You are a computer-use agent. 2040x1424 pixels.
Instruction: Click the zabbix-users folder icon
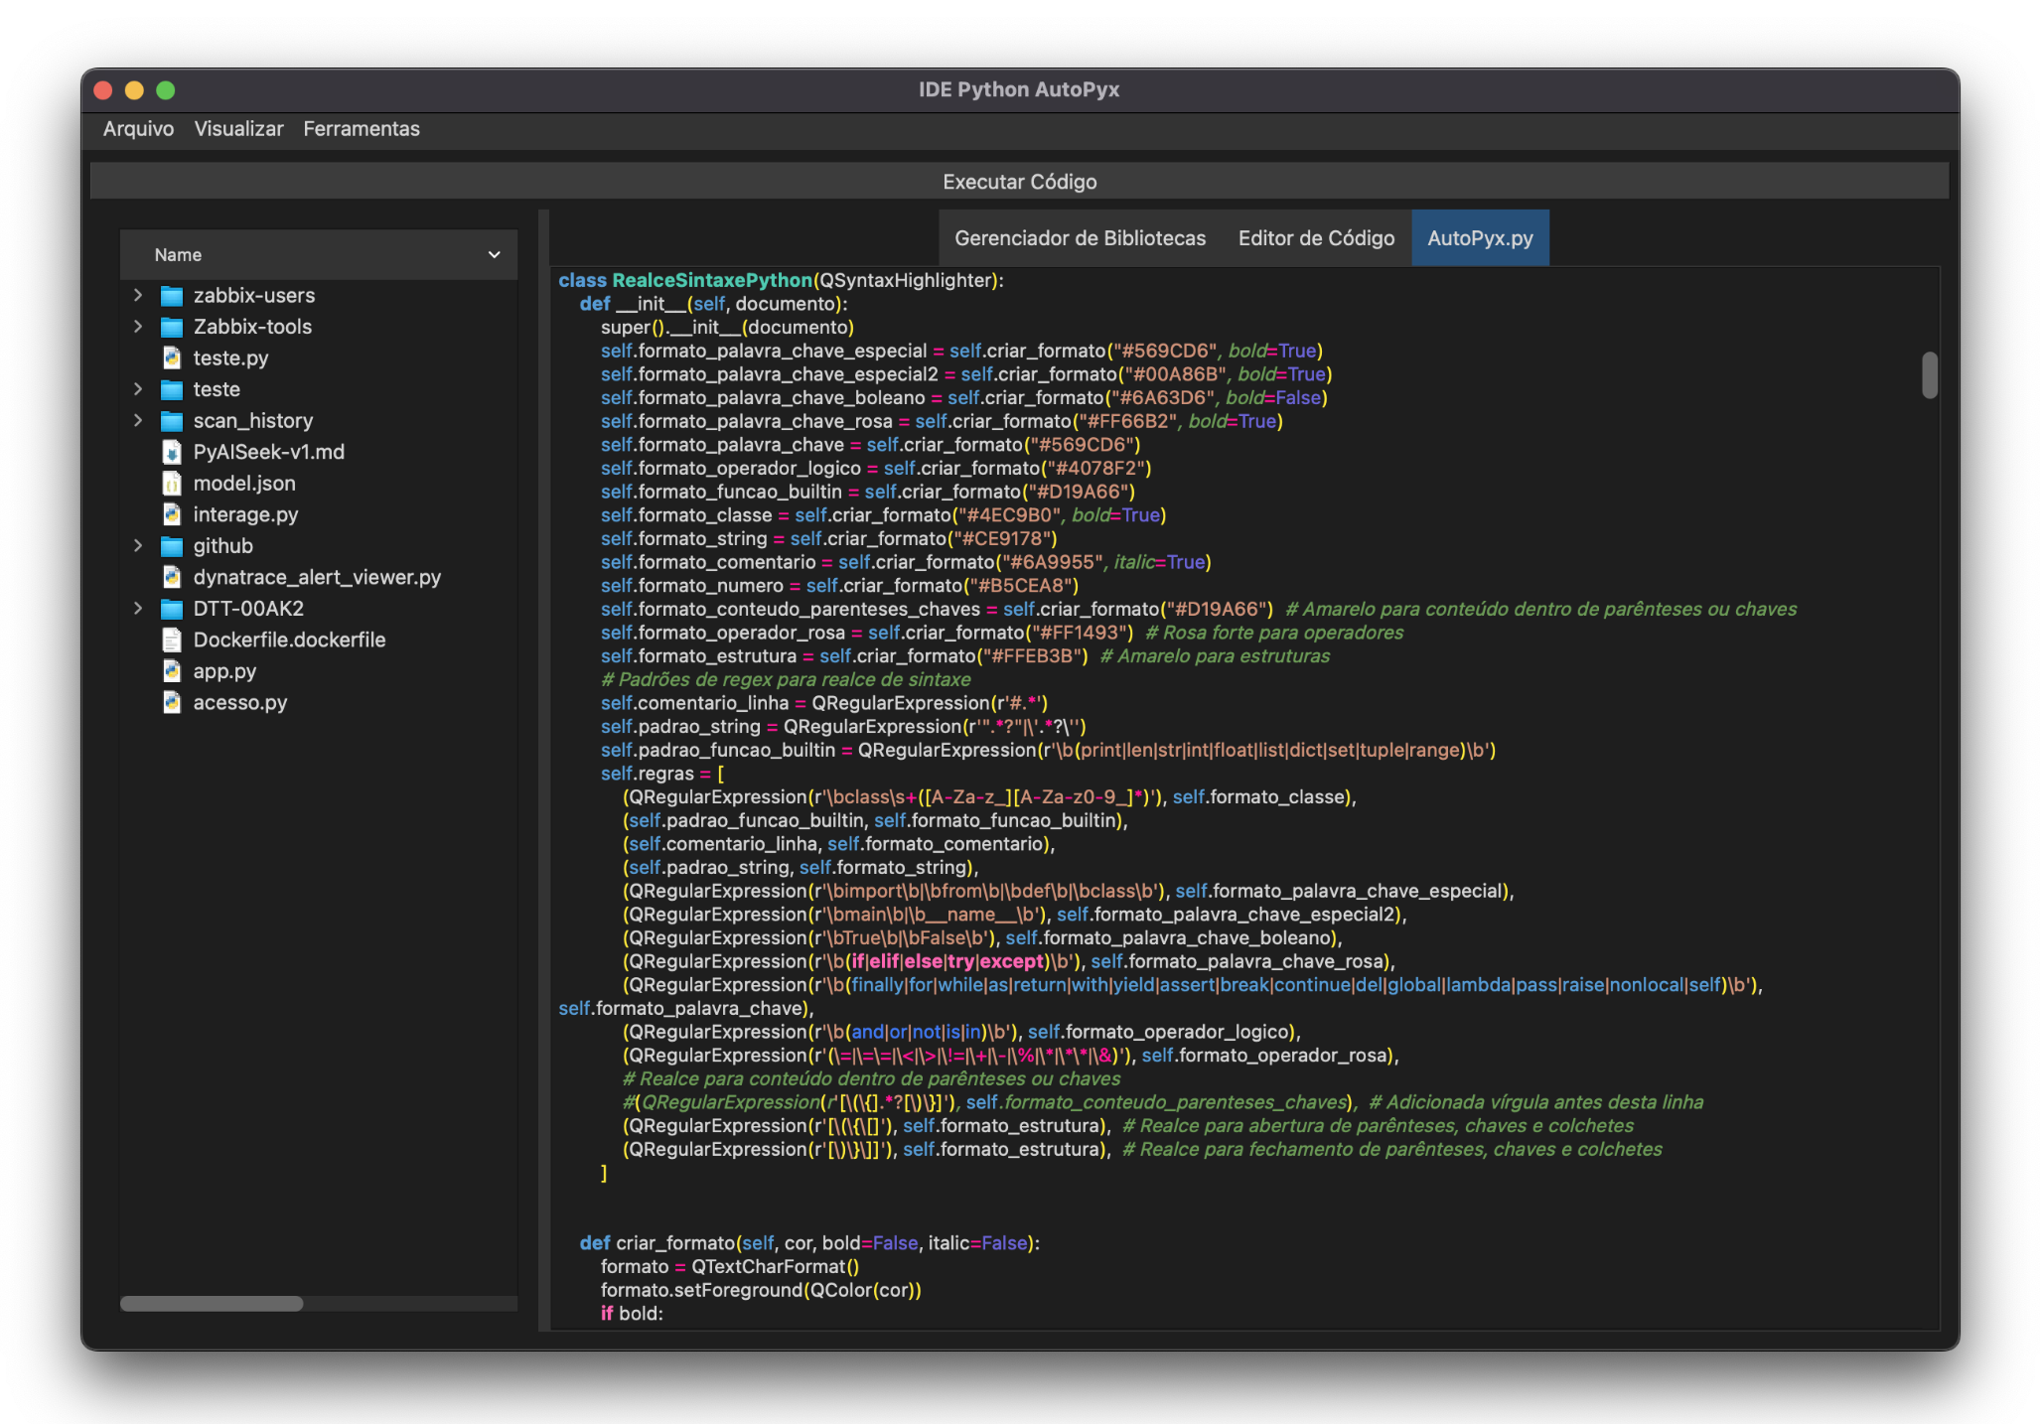pyautogui.click(x=172, y=296)
